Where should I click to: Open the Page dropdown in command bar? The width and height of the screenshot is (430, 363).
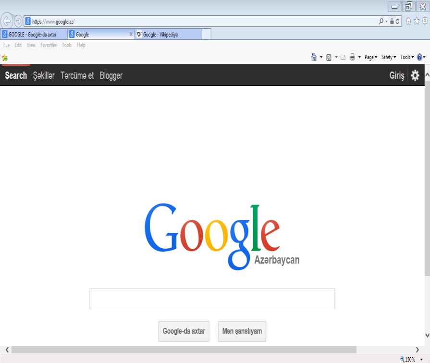click(371, 57)
